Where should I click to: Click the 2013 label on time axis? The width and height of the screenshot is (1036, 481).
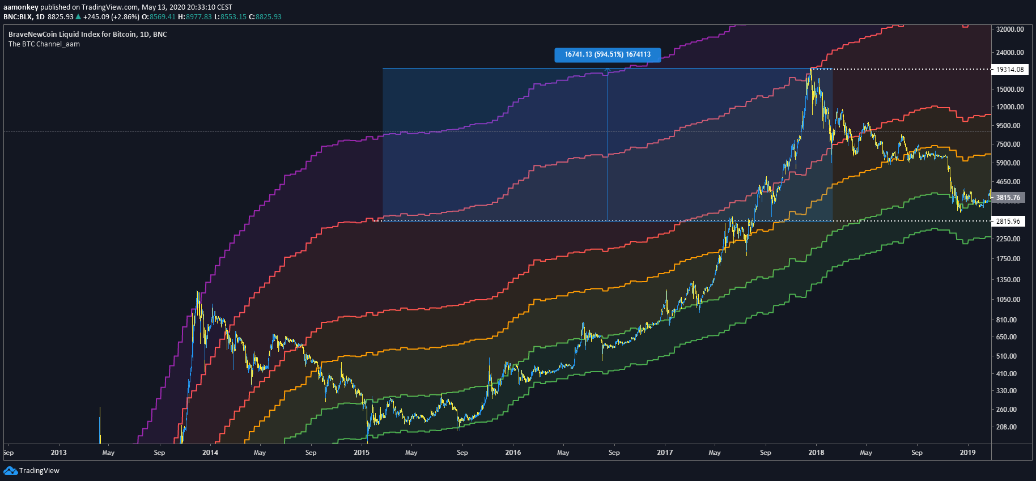(x=58, y=453)
